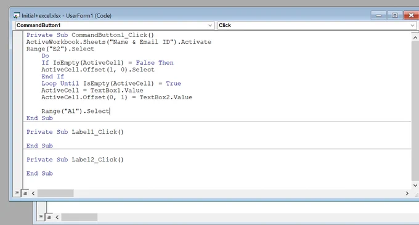Maximize the UserForm1 code window
This screenshot has height=225, width=419.
tap(395, 15)
